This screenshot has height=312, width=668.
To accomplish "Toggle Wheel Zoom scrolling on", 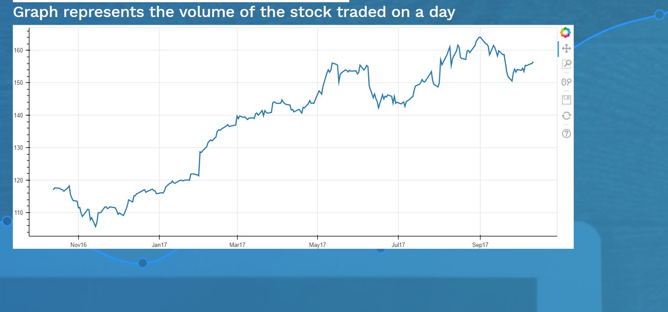I will pos(566,82).
